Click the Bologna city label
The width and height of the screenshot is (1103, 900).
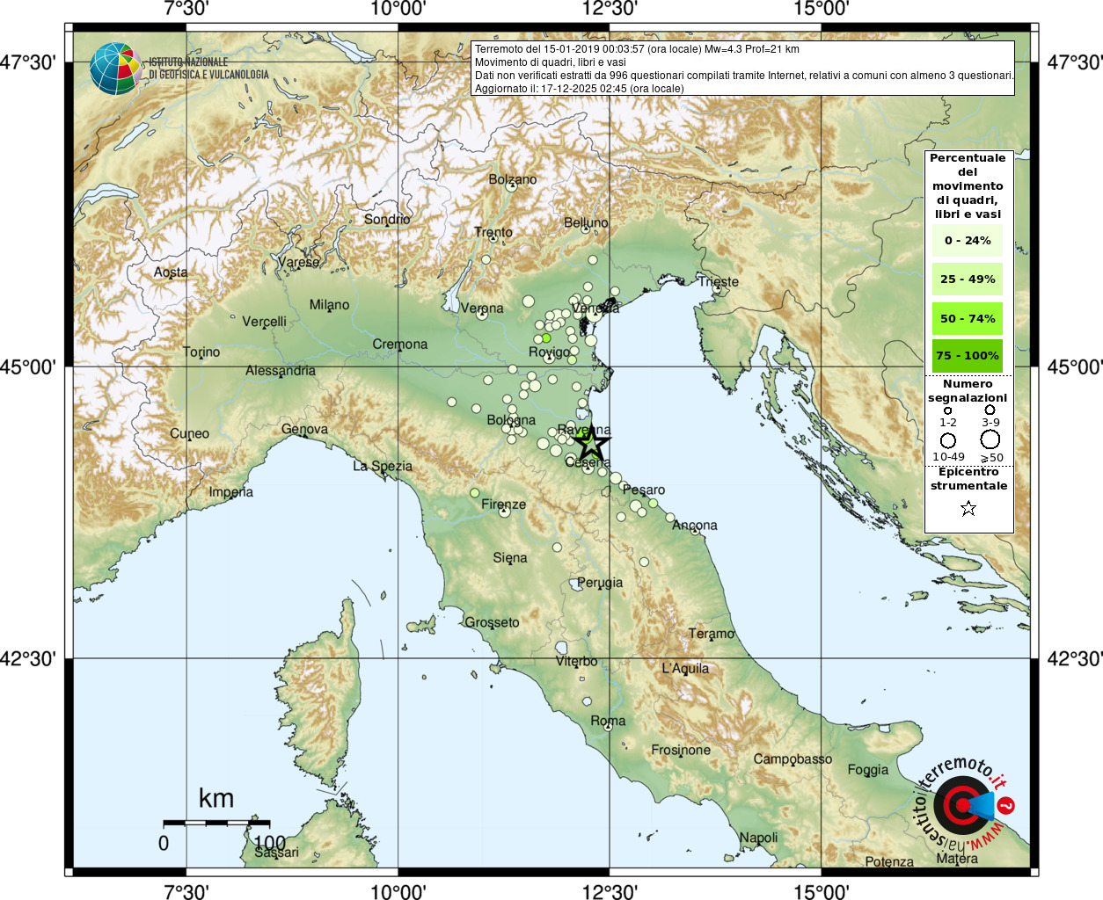point(511,419)
